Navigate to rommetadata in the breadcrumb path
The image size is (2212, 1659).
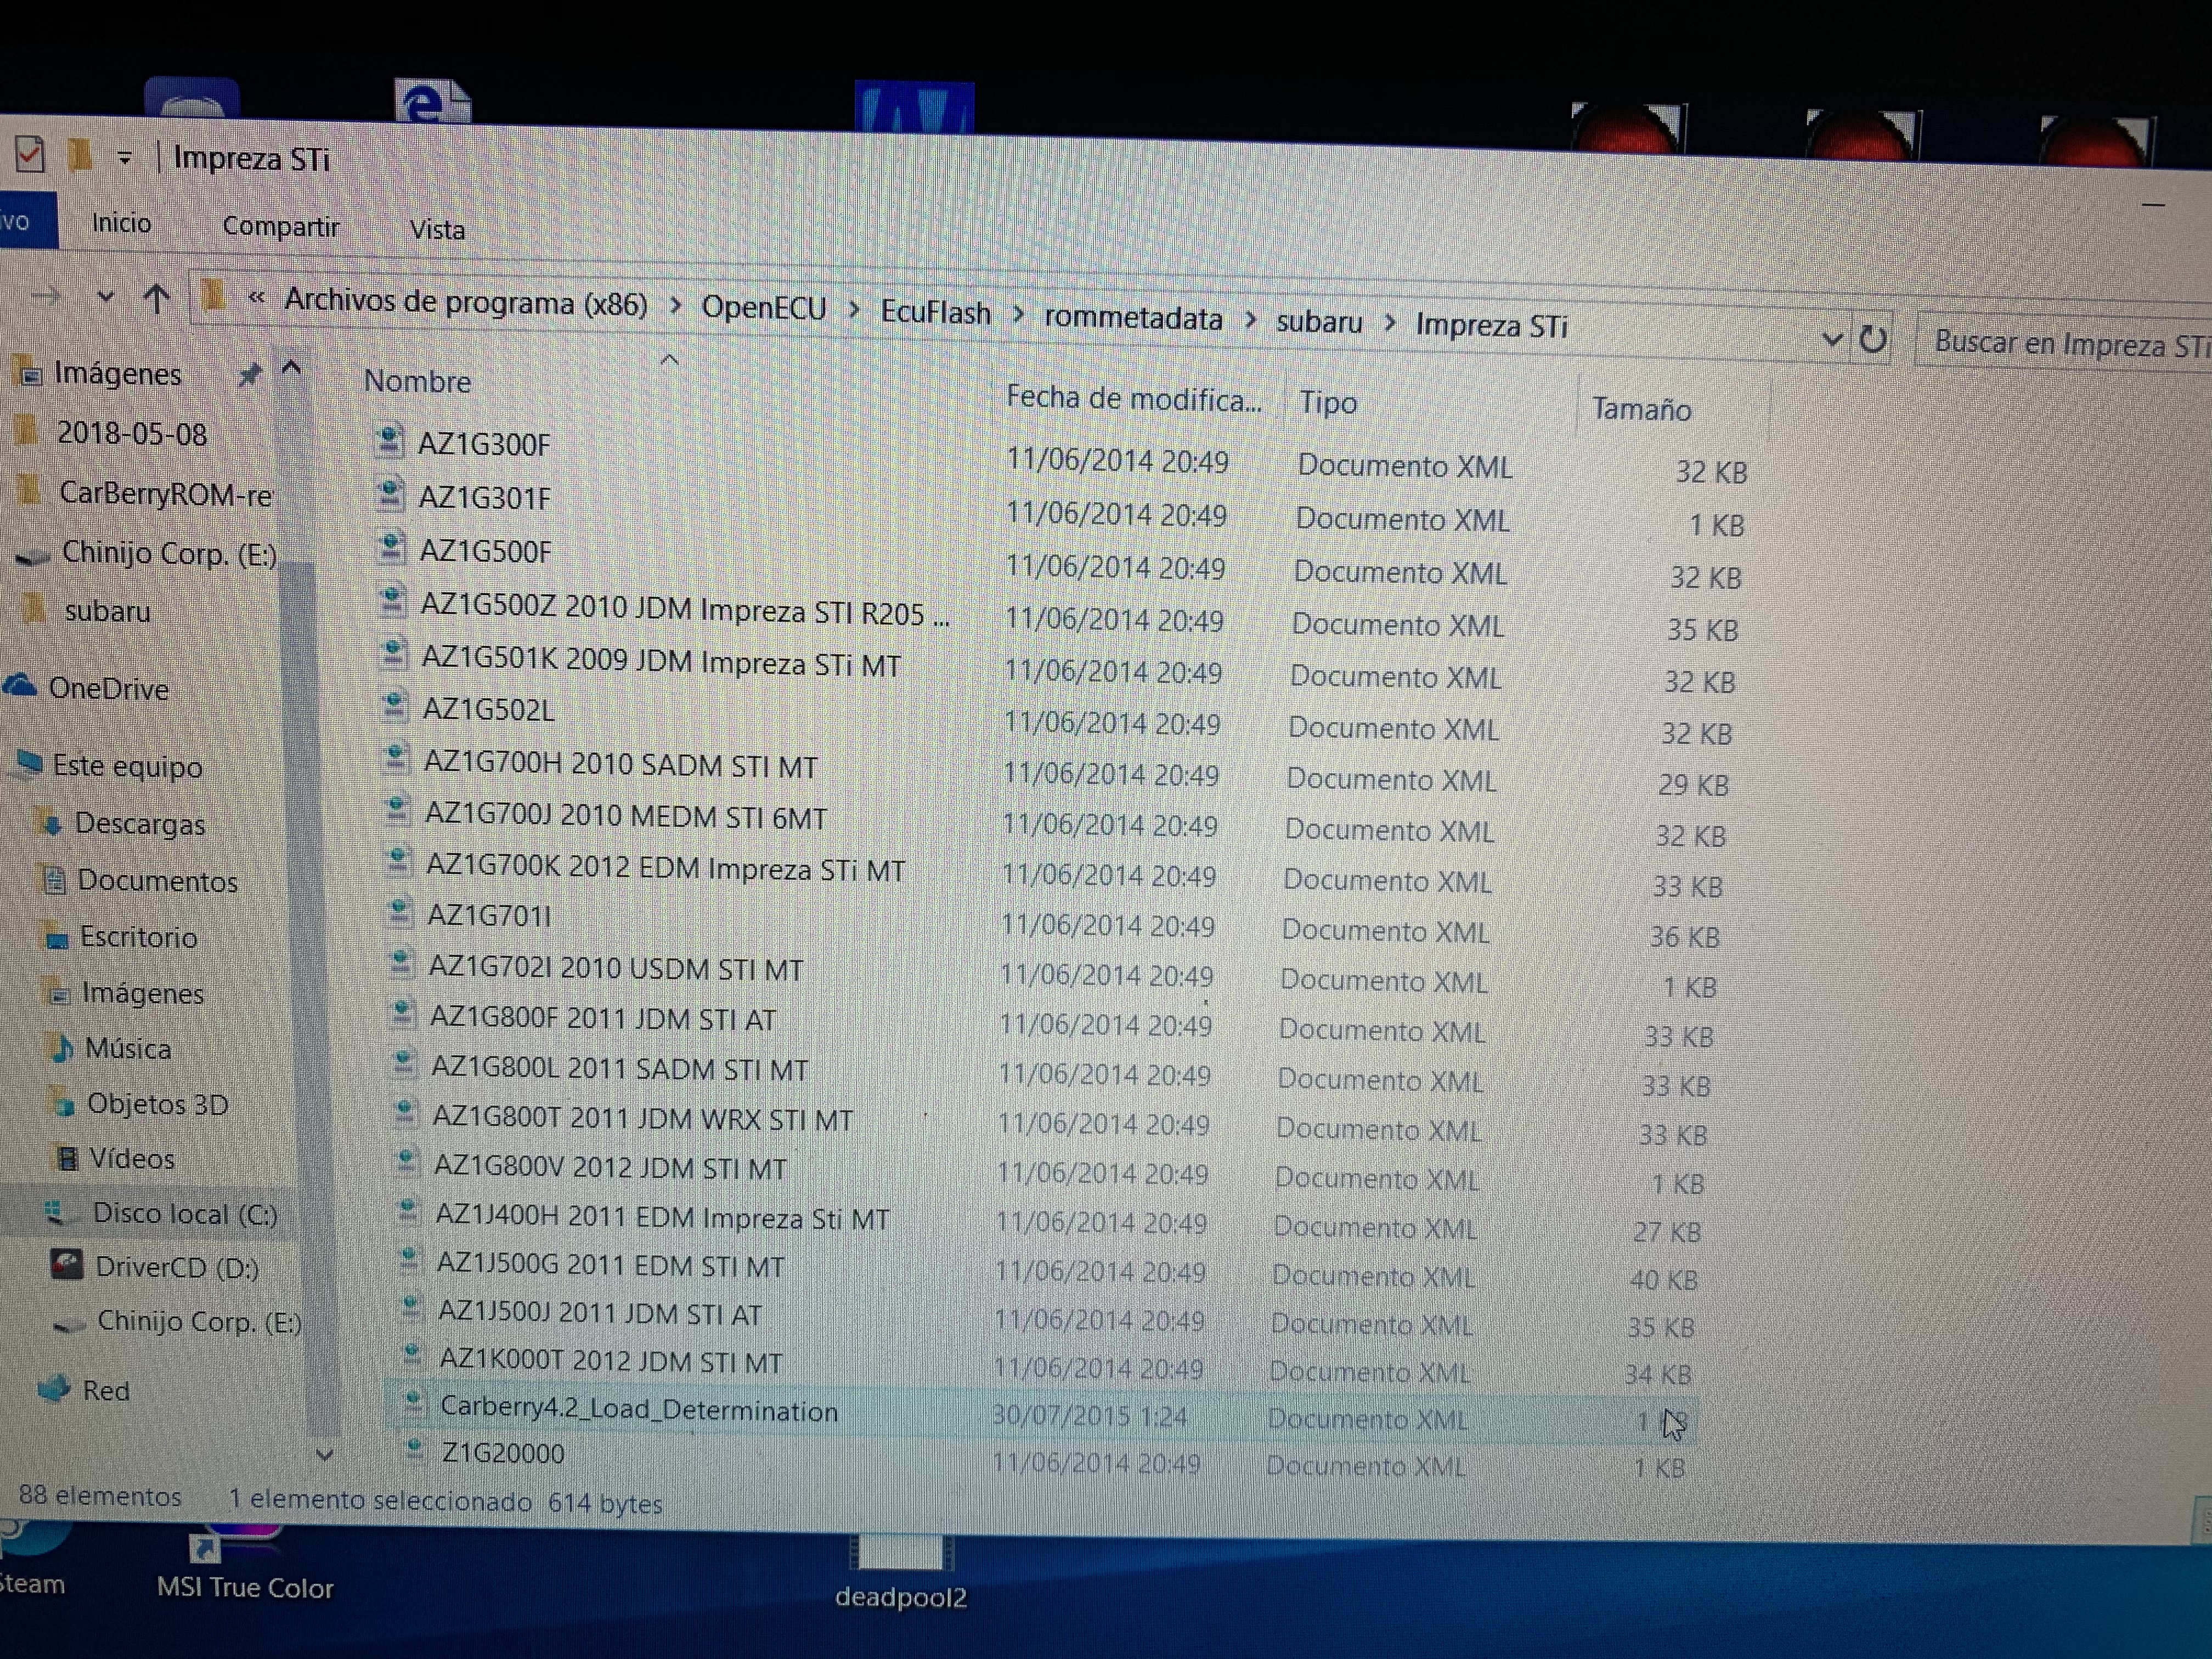pyautogui.click(x=1133, y=318)
